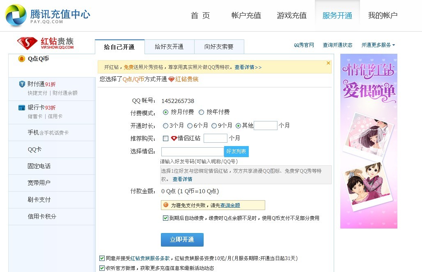Tick the 情侣红钻 checkbox
The width and height of the screenshot is (422, 272).
click(x=165, y=138)
